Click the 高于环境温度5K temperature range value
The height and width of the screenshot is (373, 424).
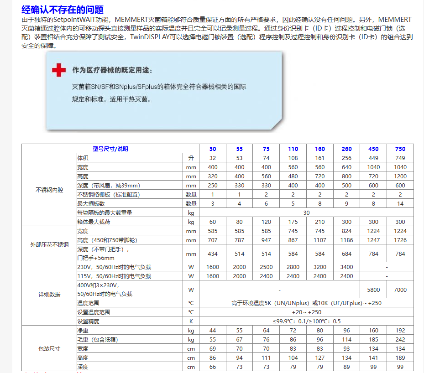[x=306, y=303]
